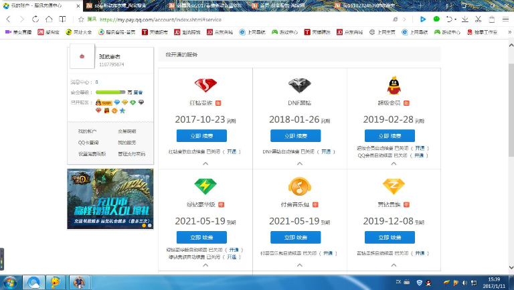Click 查看 link beside security level bar
The width and height of the screenshot is (514, 290).
click(138, 92)
